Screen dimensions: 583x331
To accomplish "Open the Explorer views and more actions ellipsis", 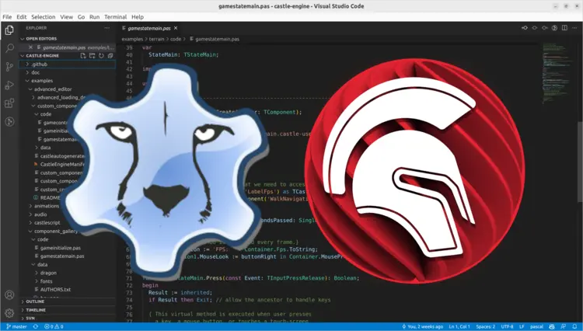I will (x=107, y=28).
